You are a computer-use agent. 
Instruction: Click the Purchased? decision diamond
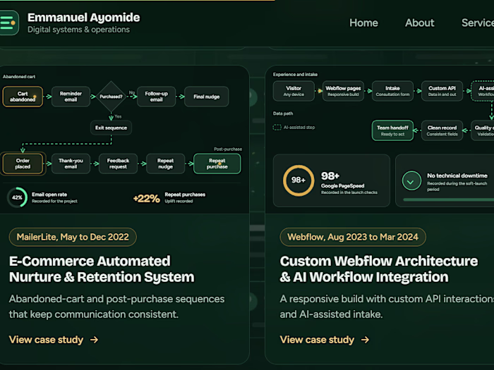[x=111, y=97]
